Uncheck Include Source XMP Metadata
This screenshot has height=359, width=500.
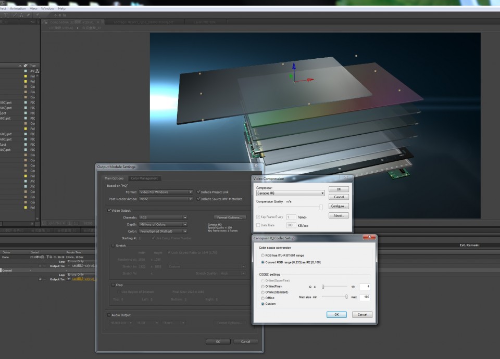coord(198,199)
